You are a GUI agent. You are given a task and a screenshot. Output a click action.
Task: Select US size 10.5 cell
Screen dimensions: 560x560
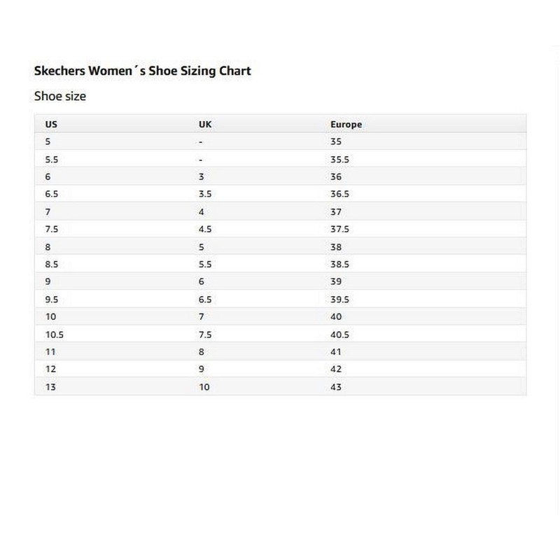click(55, 335)
